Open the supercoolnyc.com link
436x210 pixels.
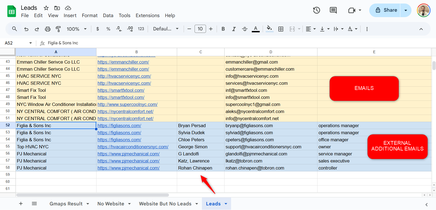click(x=128, y=104)
